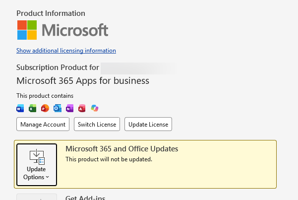Click the Manage Account button

pos(43,124)
